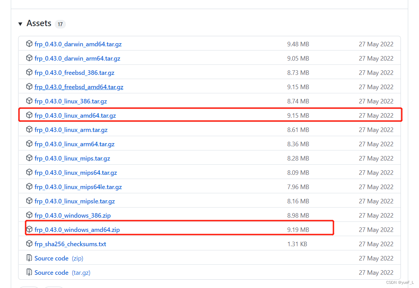Download Source code (tar.gz) archive
The image size is (419, 288).
click(x=52, y=273)
